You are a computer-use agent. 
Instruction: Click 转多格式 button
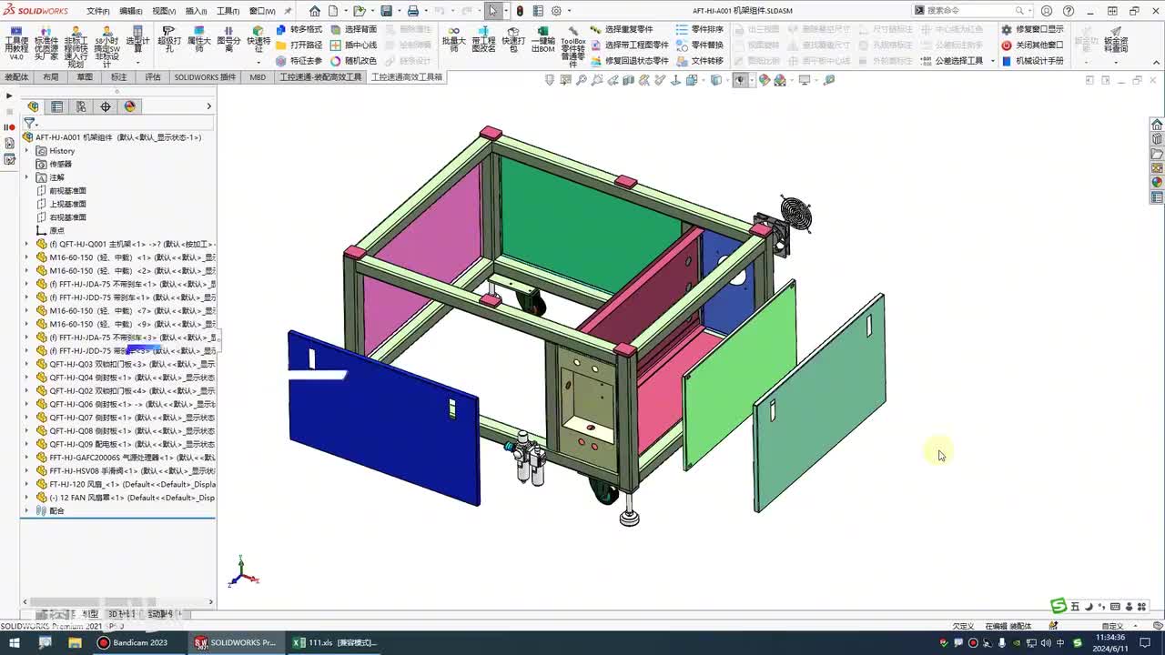click(x=299, y=29)
